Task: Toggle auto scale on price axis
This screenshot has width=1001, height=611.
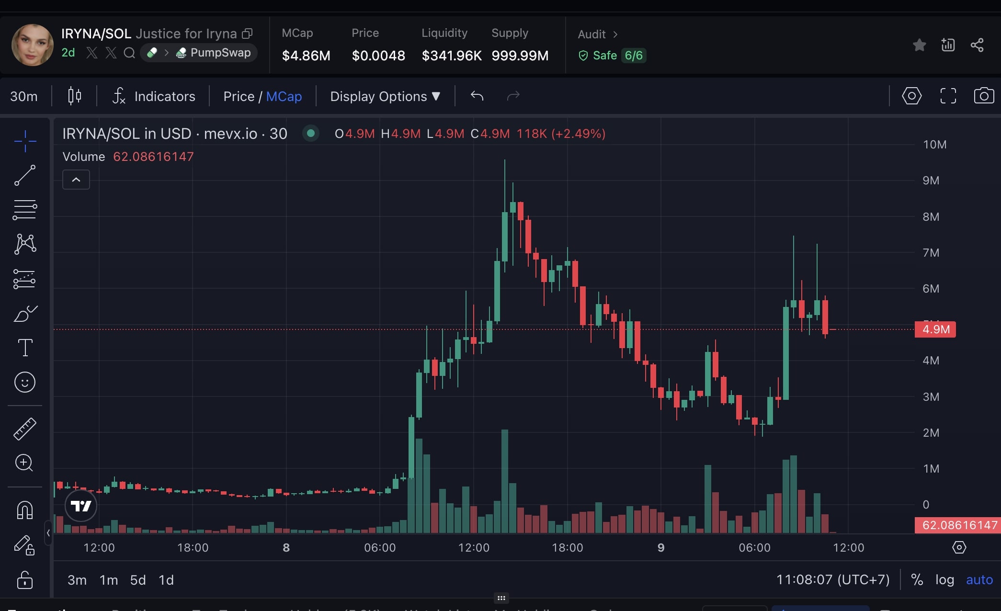Action: (x=979, y=580)
